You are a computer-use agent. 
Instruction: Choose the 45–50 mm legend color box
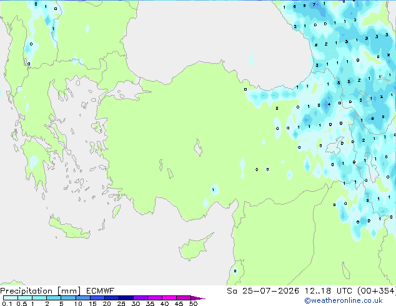[x=184, y=298]
